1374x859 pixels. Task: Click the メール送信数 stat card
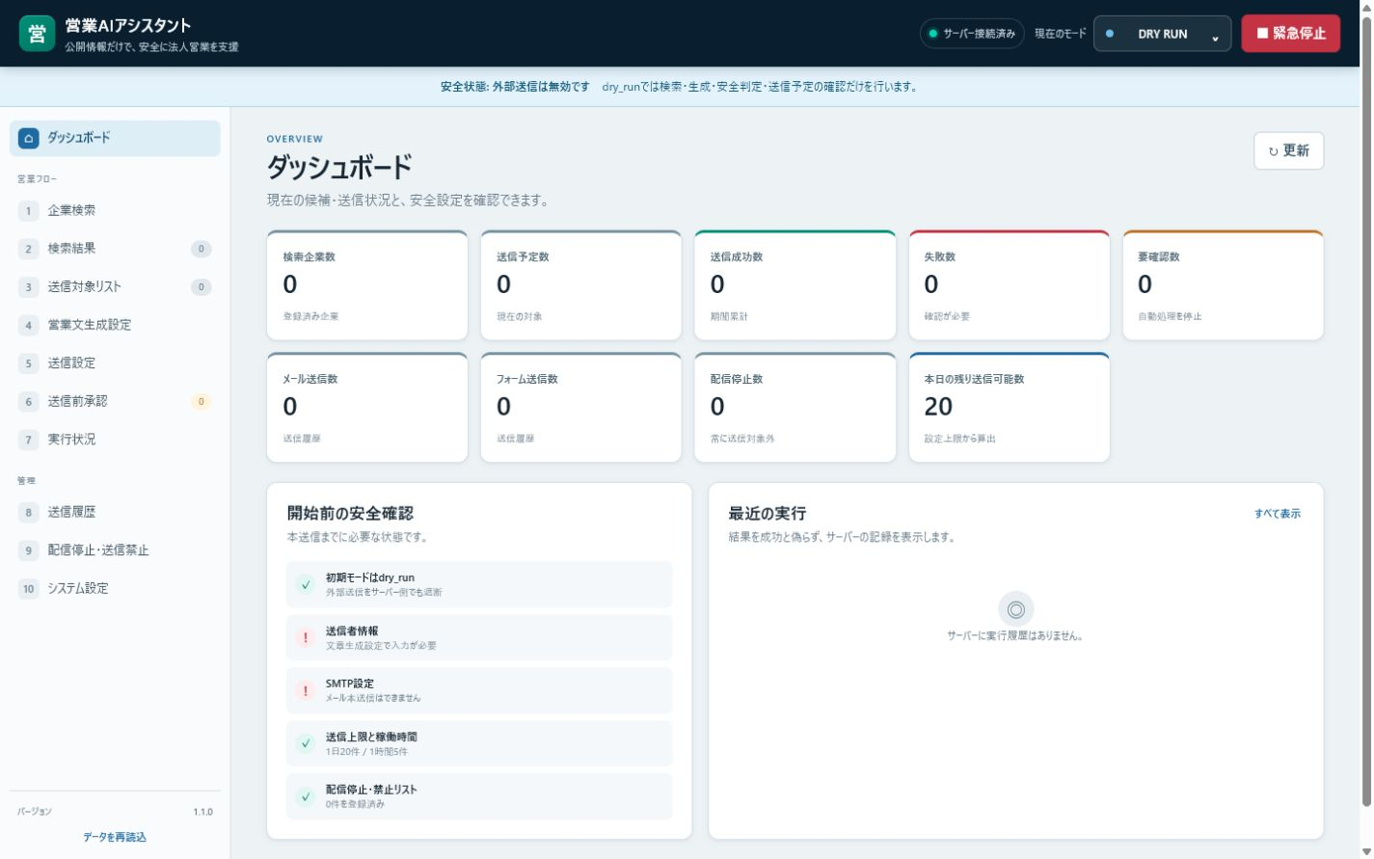click(x=367, y=408)
